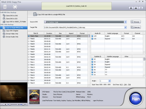
Task: Open the help question mark button
Action: click(141, 8)
